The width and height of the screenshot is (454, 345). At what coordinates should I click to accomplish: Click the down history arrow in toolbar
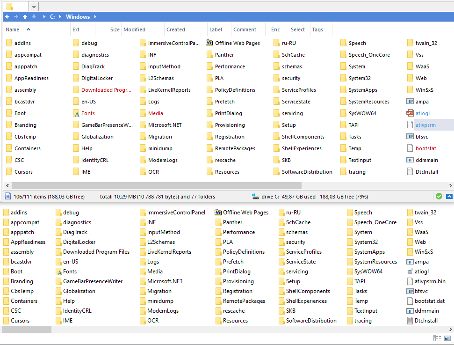(x=35, y=16)
